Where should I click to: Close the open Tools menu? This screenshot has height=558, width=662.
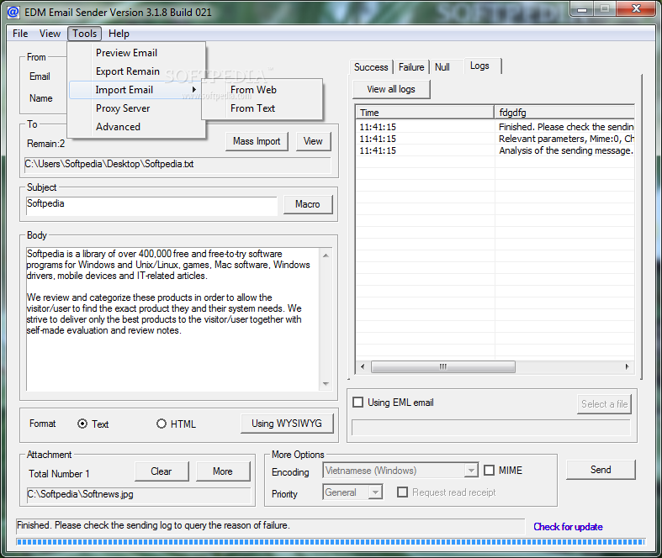point(84,34)
